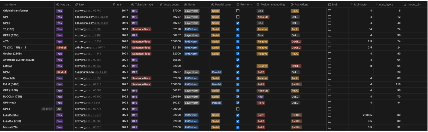The width and height of the screenshot is (428, 132).
Task: Click num_layers value 118
Action: coord(398,84)
